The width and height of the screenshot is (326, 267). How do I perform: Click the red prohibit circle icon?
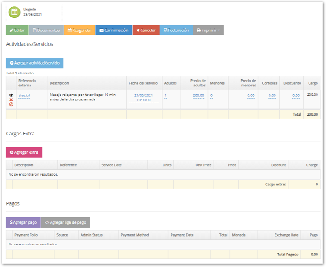coord(11,104)
